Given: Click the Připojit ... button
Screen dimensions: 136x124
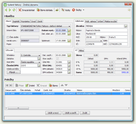Looking at the screenshot, I should point(13,72).
